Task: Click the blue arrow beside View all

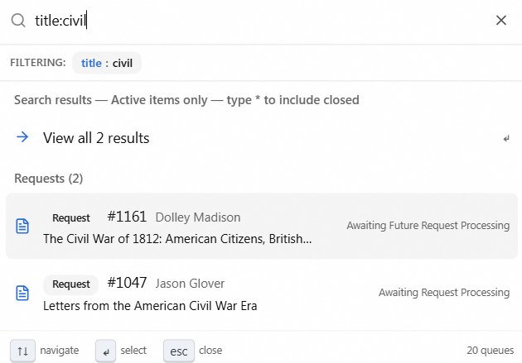Action: point(22,136)
